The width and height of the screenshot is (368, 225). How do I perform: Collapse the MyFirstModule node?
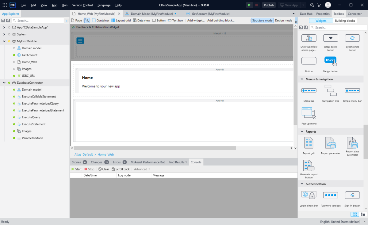click(4, 41)
